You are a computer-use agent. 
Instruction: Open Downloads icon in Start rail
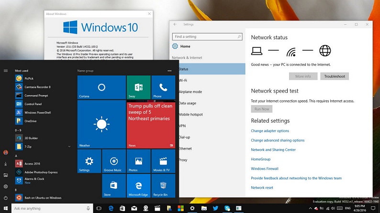(6, 164)
